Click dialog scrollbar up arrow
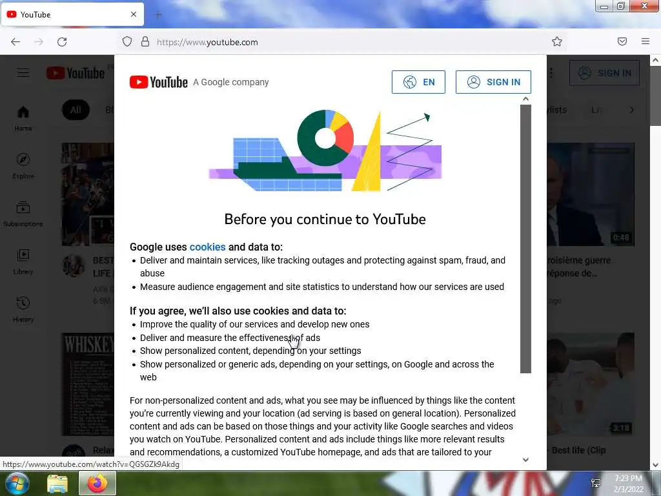The width and height of the screenshot is (661, 496). pyautogui.click(x=525, y=99)
